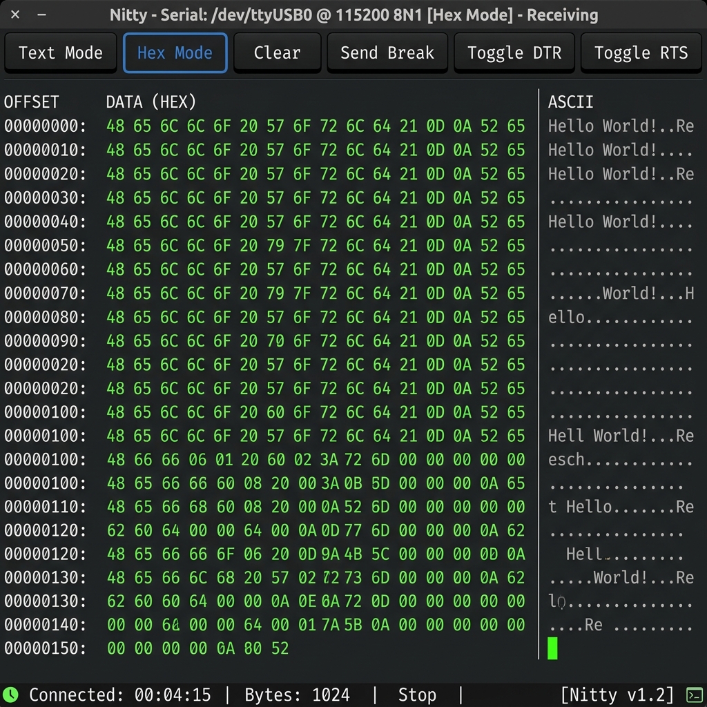707x707 pixels.
Task: Click the window title bar text
Action: (354, 15)
